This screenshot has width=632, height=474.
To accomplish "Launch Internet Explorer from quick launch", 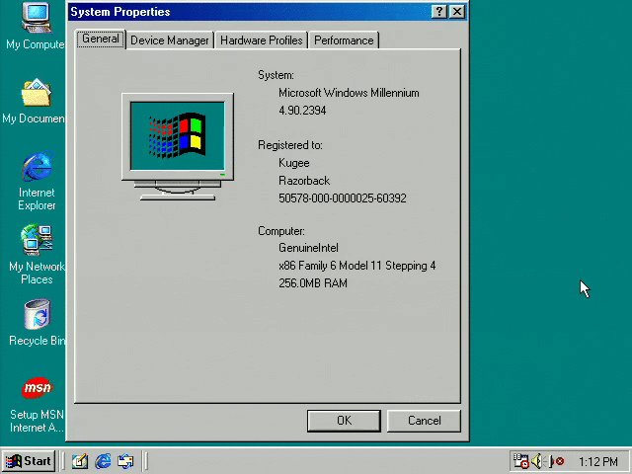I will [x=103, y=461].
